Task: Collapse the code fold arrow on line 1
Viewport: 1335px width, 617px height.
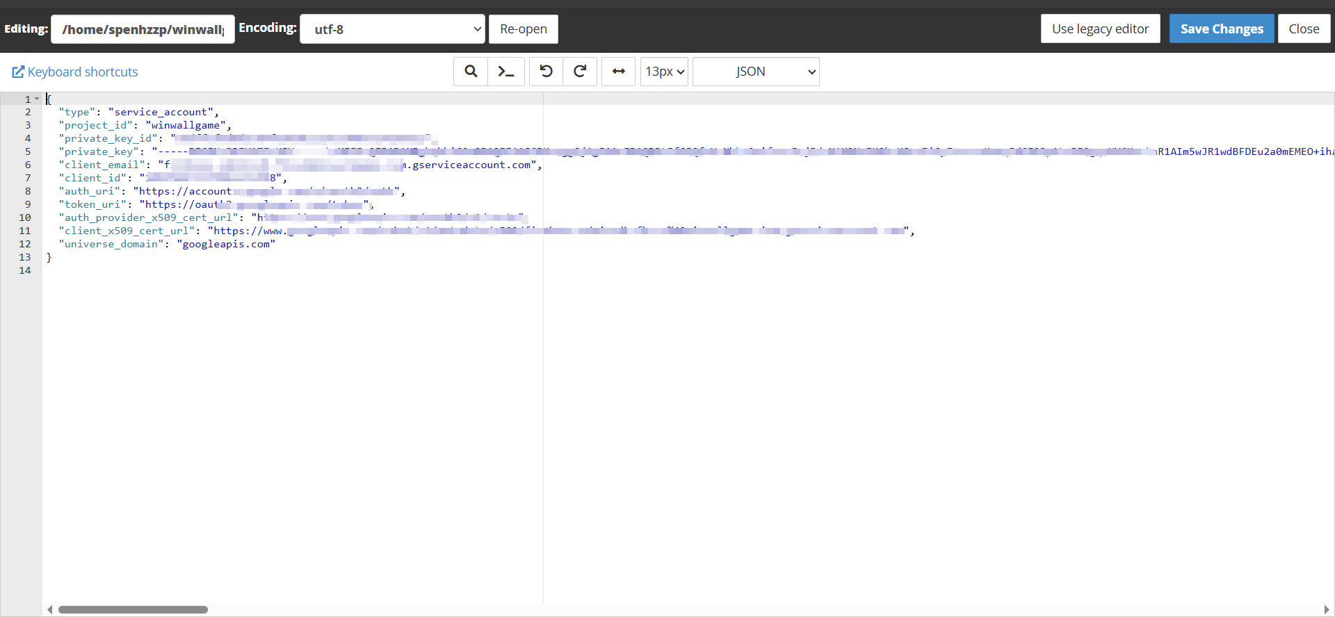Action: pyautogui.click(x=37, y=99)
